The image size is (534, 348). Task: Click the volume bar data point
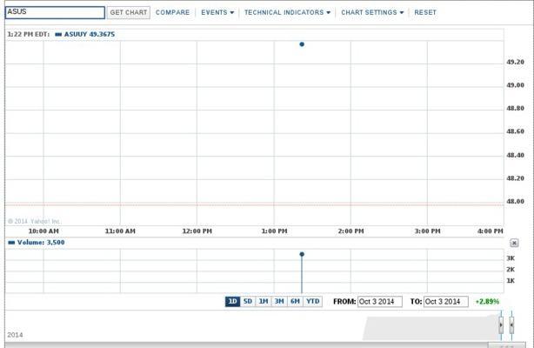tap(302, 254)
